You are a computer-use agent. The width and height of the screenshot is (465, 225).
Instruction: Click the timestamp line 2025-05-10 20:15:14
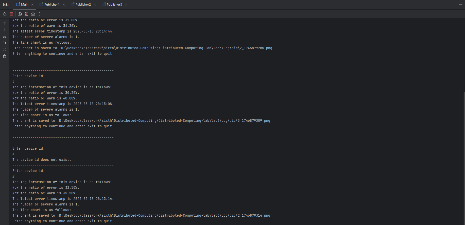(x=63, y=199)
